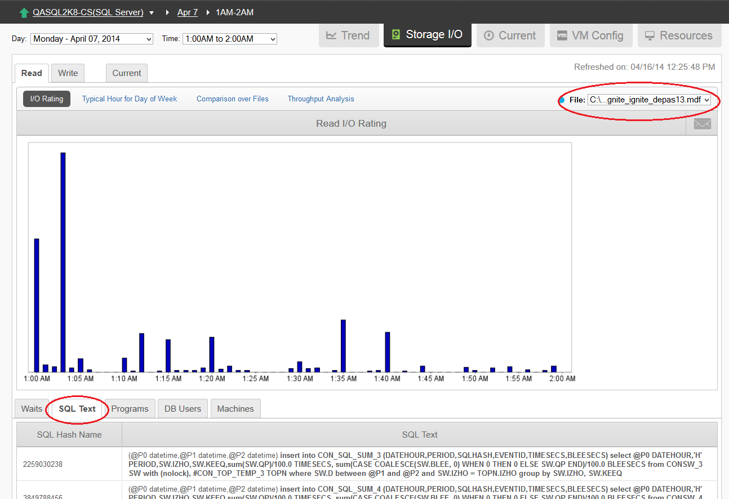Switch to the SQL Text tab
Screen dimensions: 729x499
(77, 409)
